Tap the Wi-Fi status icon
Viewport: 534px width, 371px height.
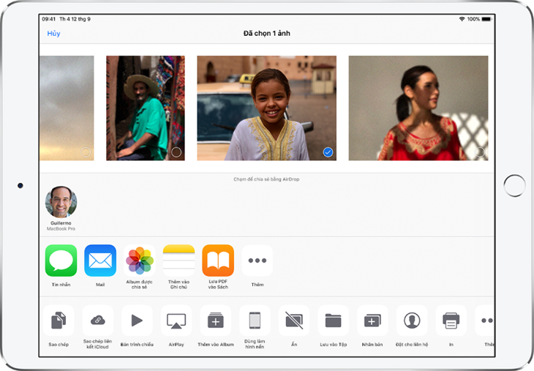pos(462,19)
